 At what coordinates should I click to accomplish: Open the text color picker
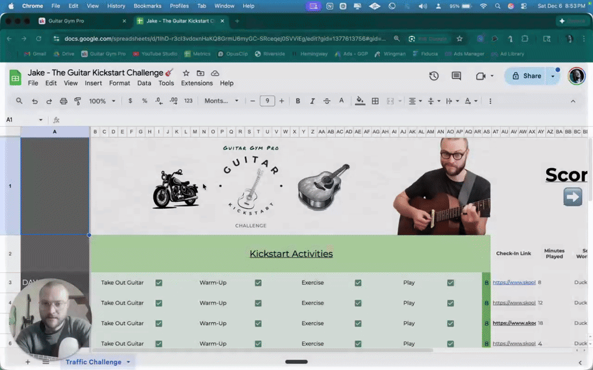(x=342, y=101)
